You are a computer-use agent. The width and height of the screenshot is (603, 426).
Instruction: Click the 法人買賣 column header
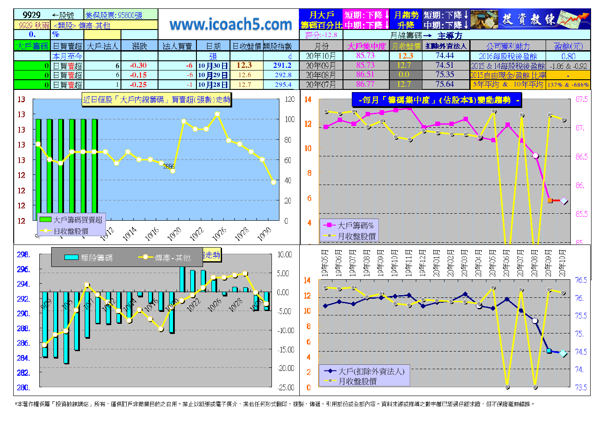tap(177, 46)
